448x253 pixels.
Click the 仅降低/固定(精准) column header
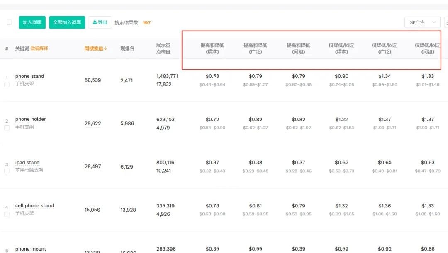pyautogui.click(x=341, y=48)
